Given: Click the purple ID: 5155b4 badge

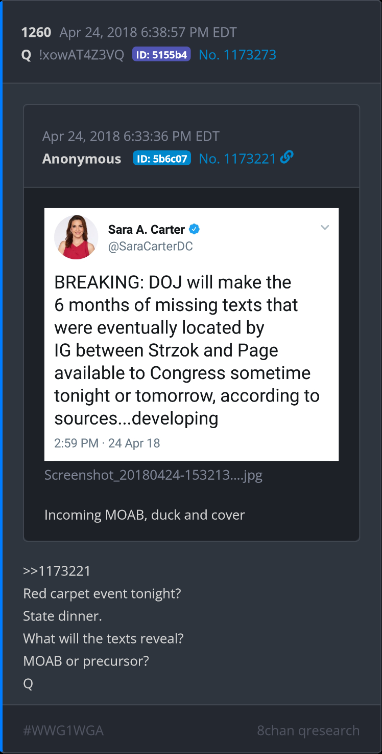Looking at the screenshot, I should pyautogui.click(x=161, y=55).
